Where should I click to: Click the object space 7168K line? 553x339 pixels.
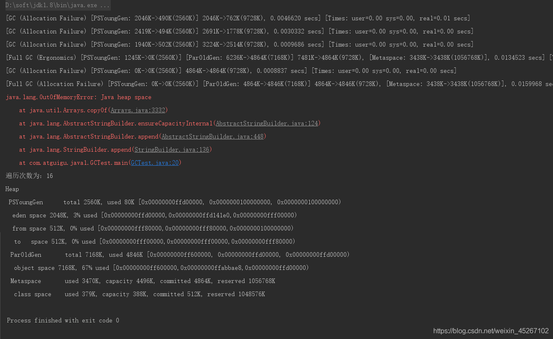161,268
